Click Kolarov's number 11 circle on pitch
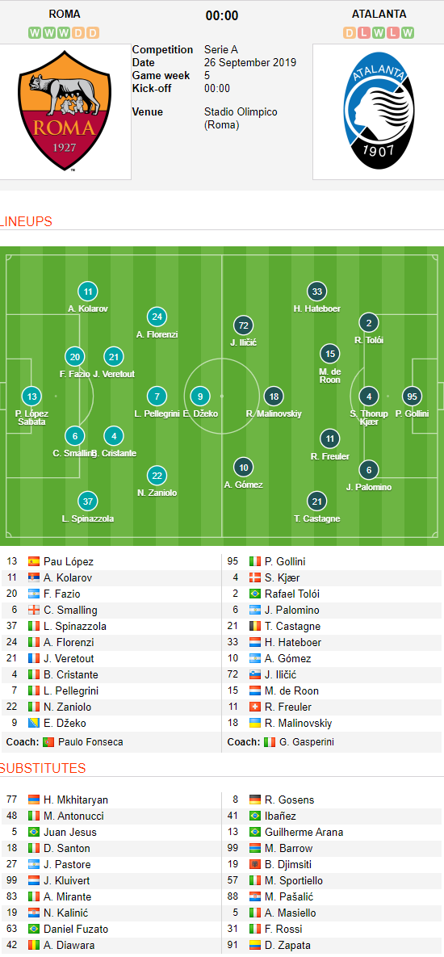Screen dimensions: 444x957 88,291
